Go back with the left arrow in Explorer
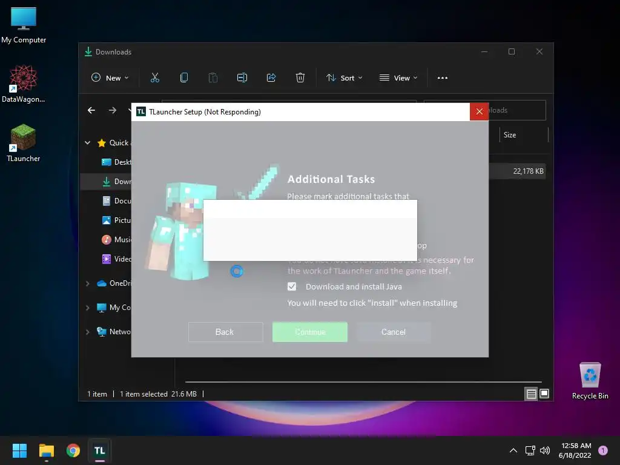Image resolution: width=620 pixels, height=465 pixels. point(91,110)
